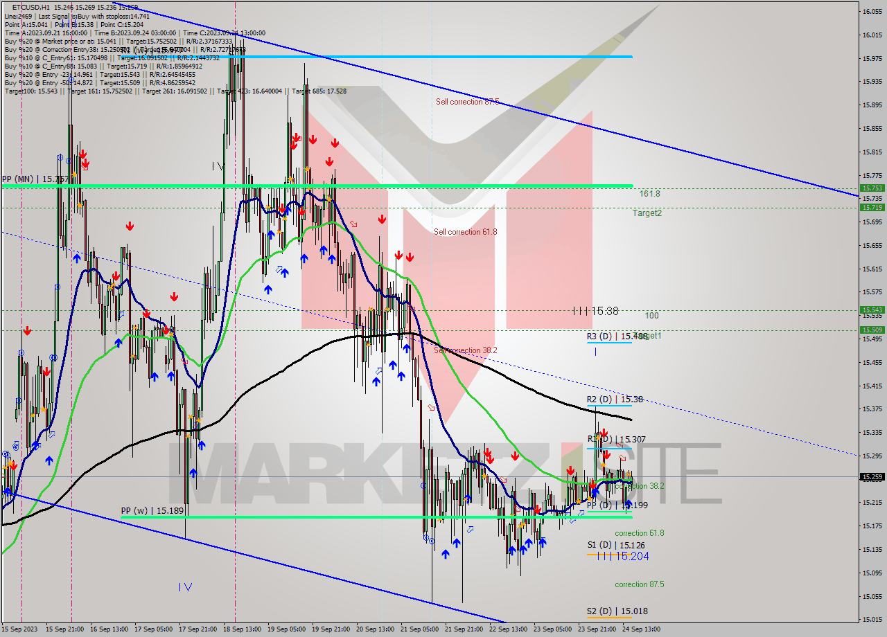Click the '161.8' Fibonacci level label
Screen dimensions: 887x637
649,195
